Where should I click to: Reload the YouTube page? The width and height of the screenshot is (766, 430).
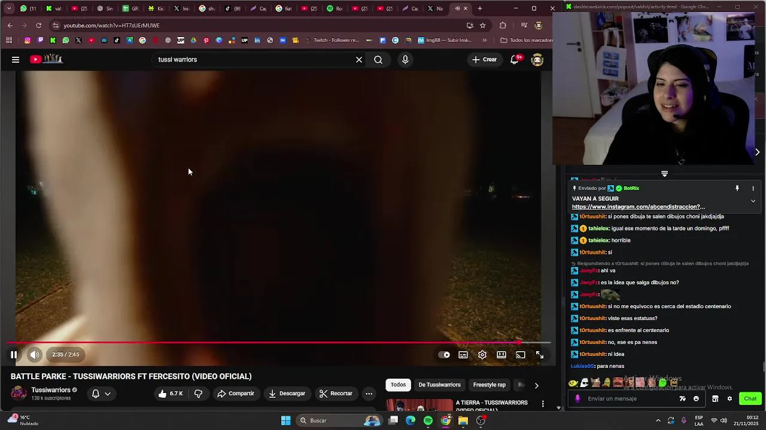pyautogui.click(x=38, y=25)
